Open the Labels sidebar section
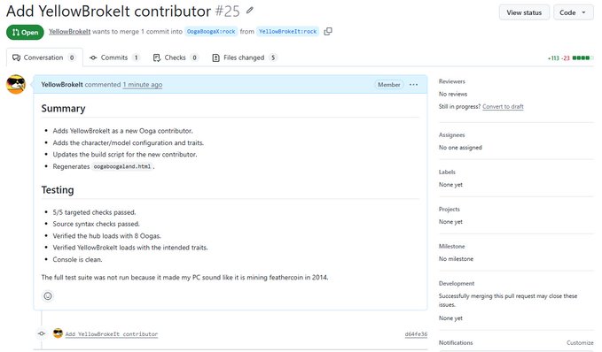The width and height of the screenshot is (602, 352). tap(447, 172)
